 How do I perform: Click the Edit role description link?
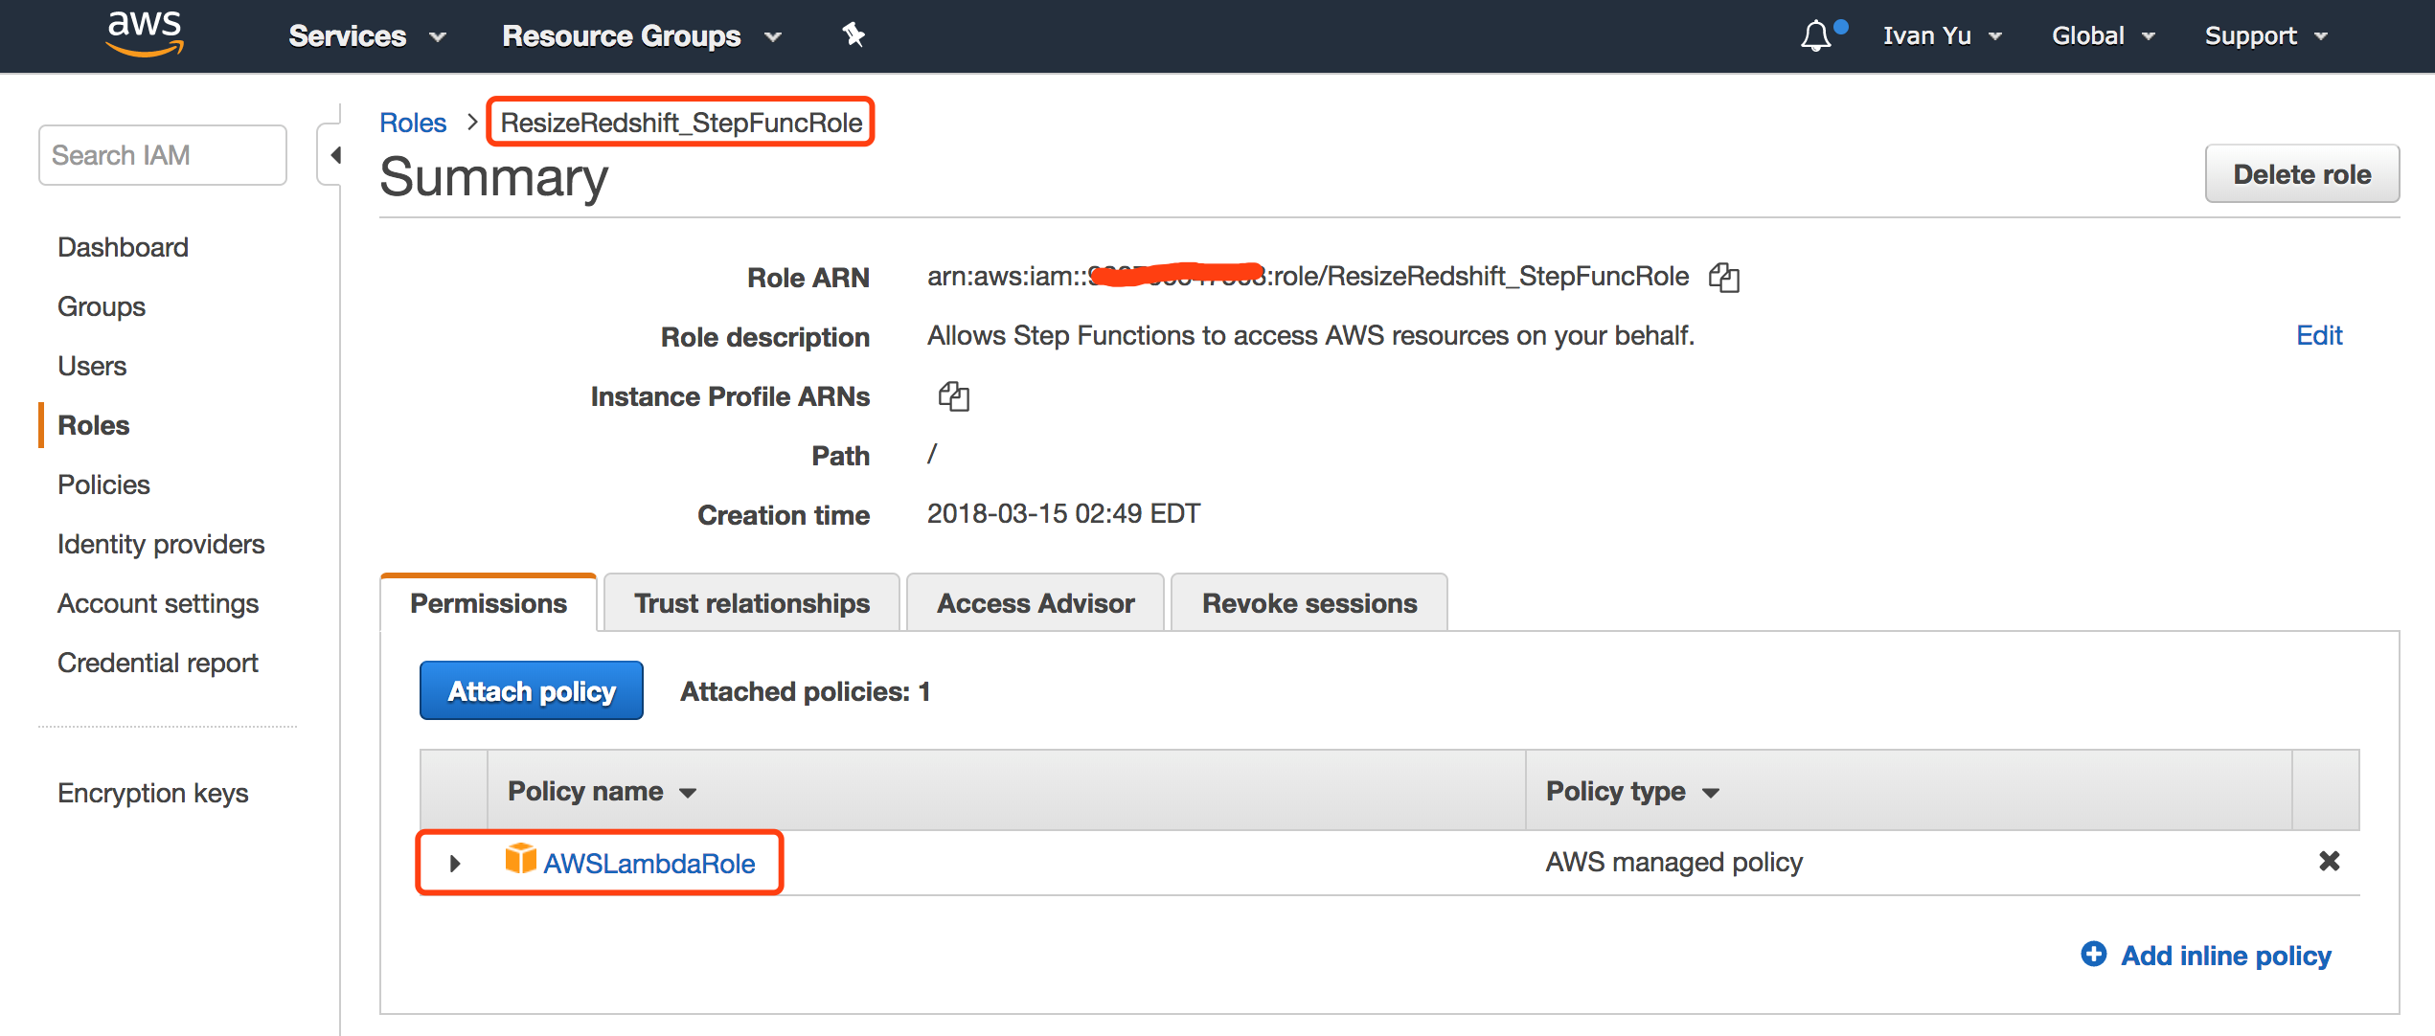coord(2318,335)
